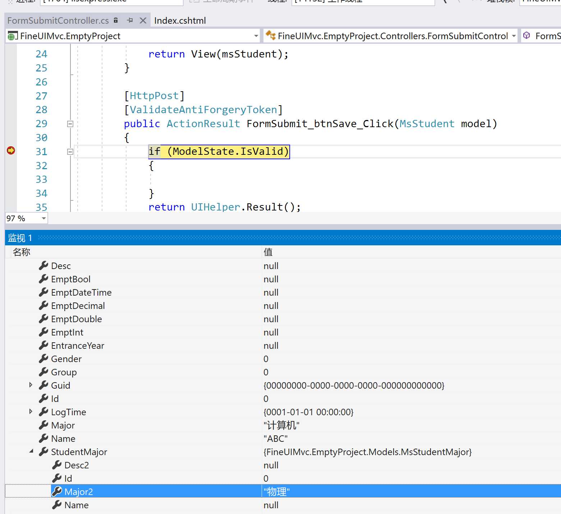This screenshot has width=561, height=514.
Task: Click the null value of Desc2
Action: (x=271, y=465)
